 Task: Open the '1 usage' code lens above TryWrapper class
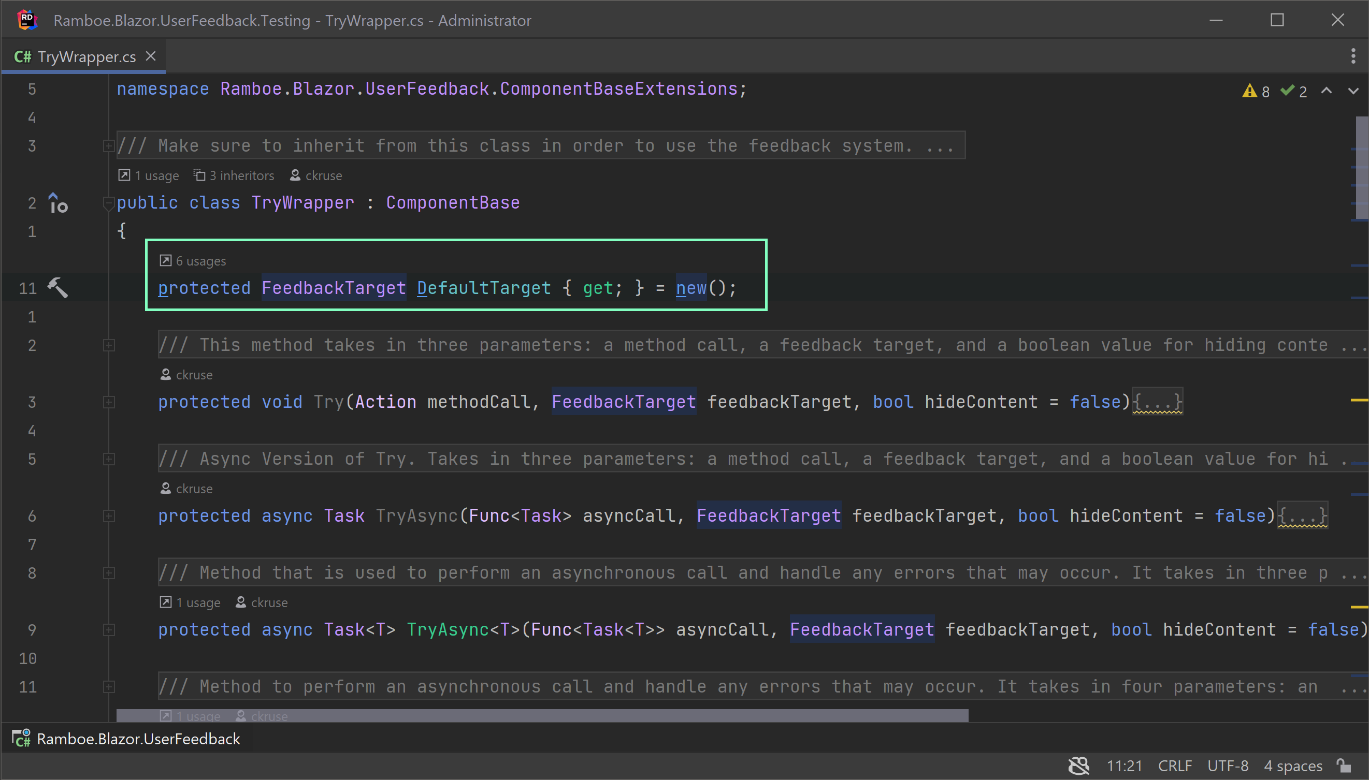click(149, 175)
